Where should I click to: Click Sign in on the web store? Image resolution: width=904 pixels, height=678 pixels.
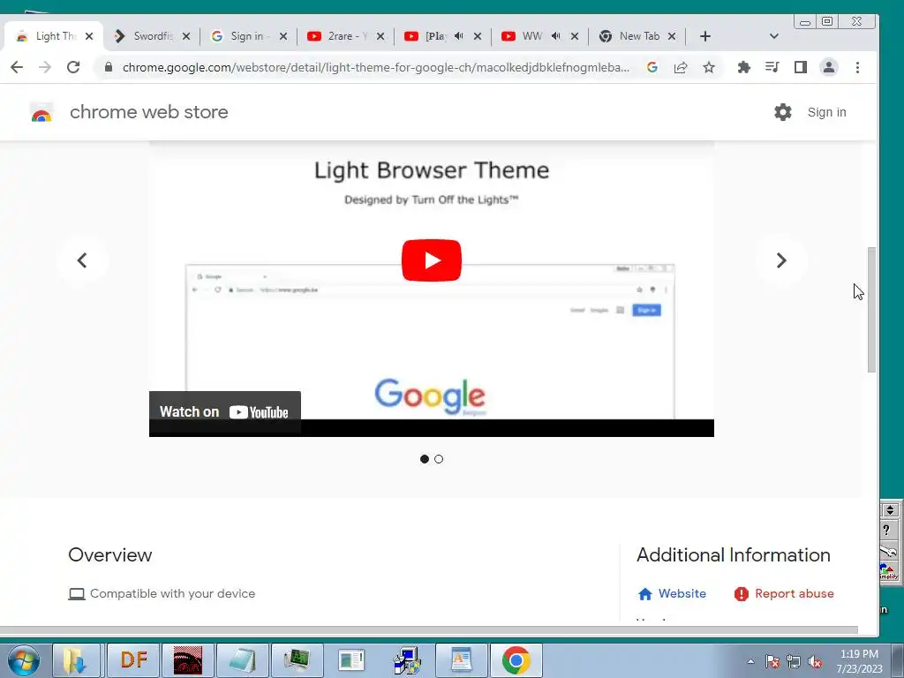tap(826, 112)
